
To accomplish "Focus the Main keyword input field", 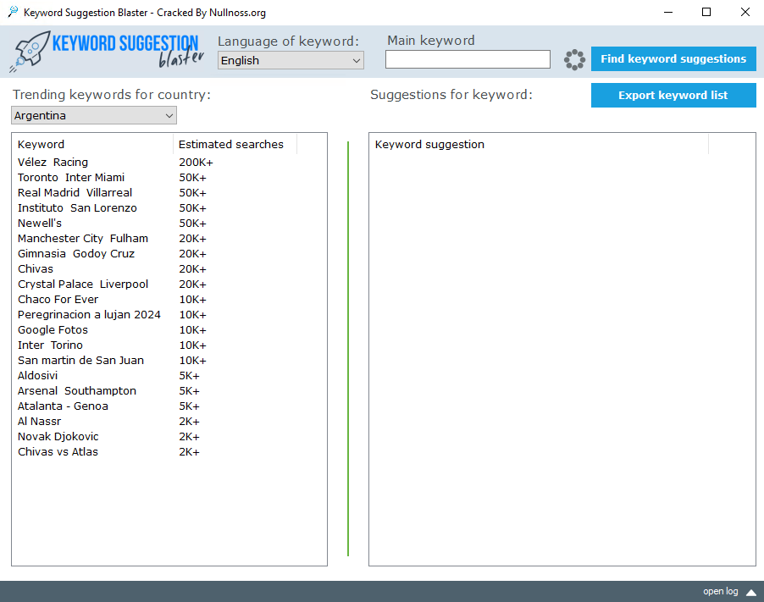I will point(468,59).
